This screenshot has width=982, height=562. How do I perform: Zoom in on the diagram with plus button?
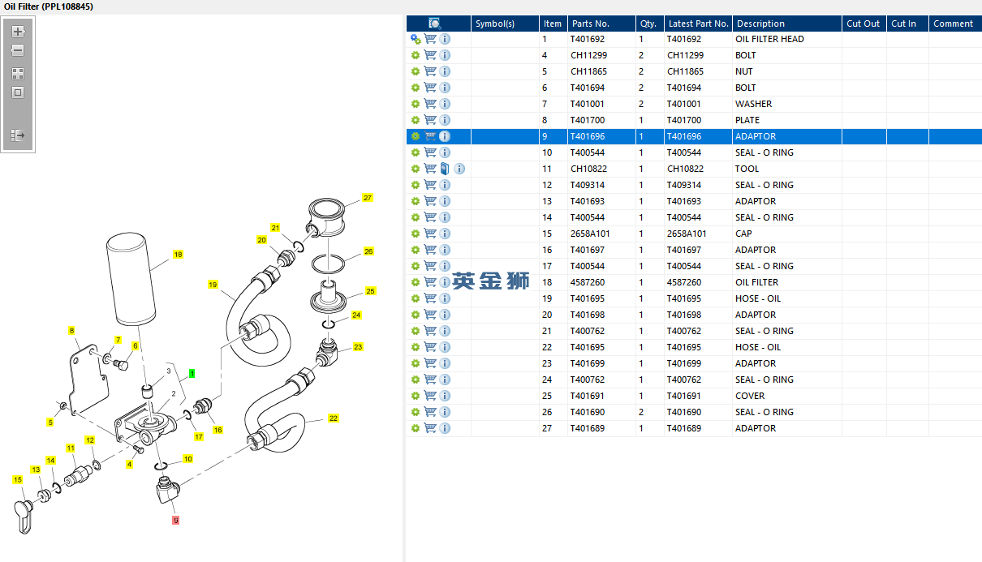pyautogui.click(x=18, y=32)
